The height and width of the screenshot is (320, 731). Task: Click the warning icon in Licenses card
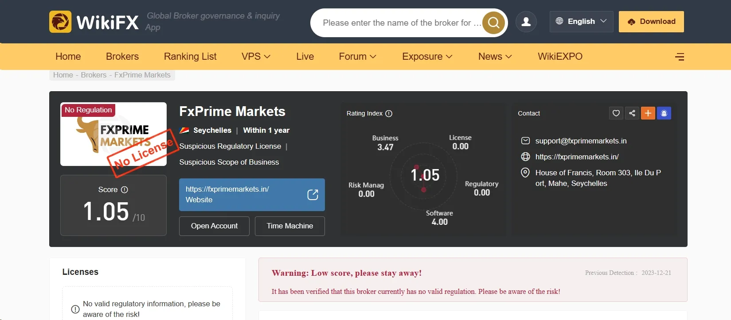(75, 309)
